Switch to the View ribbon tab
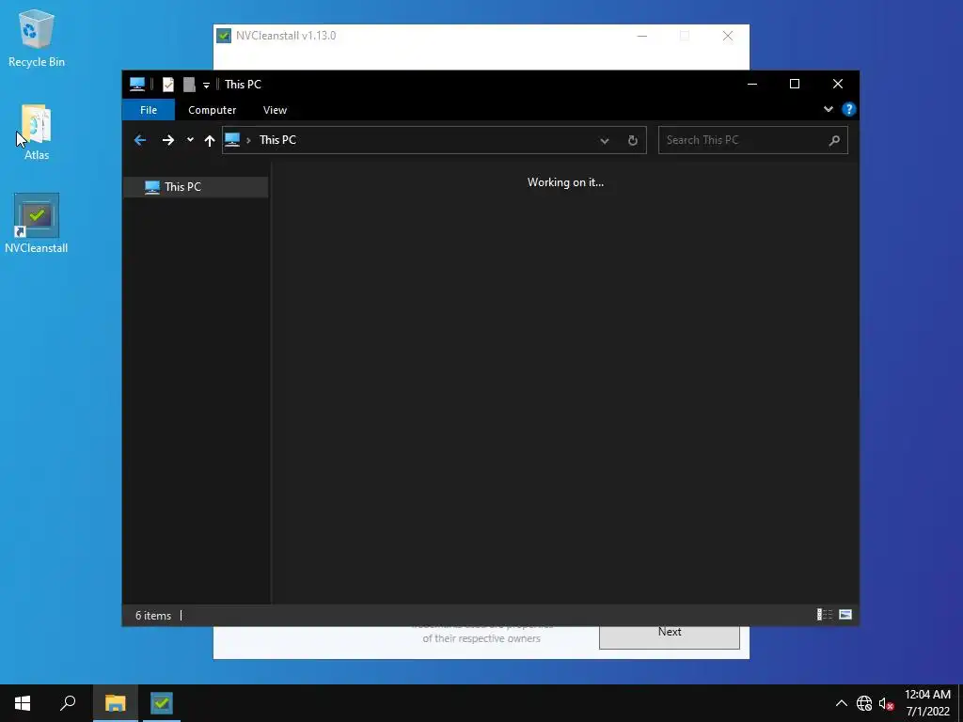 [275, 110]
